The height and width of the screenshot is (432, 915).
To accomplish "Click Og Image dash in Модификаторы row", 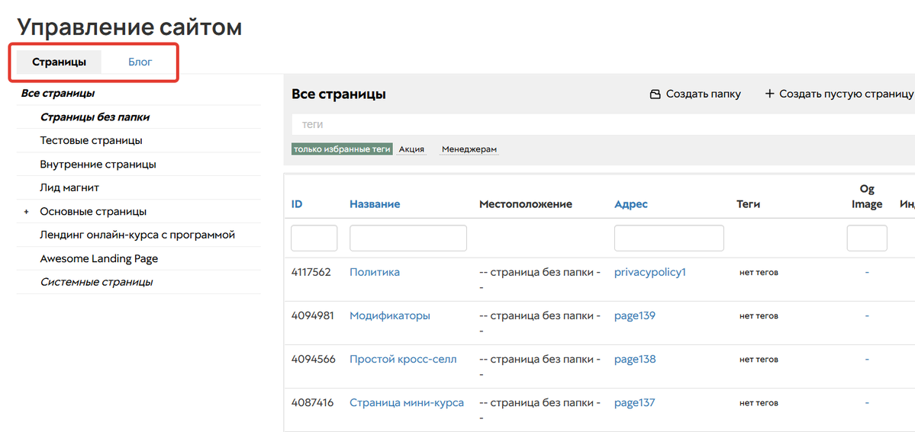I will point(867,316).
